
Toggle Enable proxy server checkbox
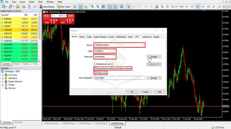click(95, 64)
